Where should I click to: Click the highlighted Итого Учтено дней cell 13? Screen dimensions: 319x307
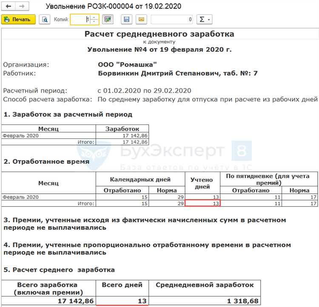(202, 203)
